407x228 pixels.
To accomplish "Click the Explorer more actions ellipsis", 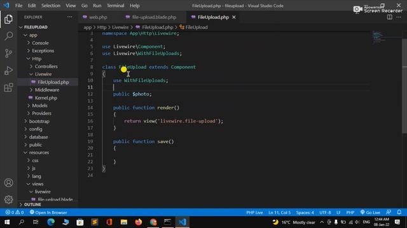I will [x=70, y=17].
